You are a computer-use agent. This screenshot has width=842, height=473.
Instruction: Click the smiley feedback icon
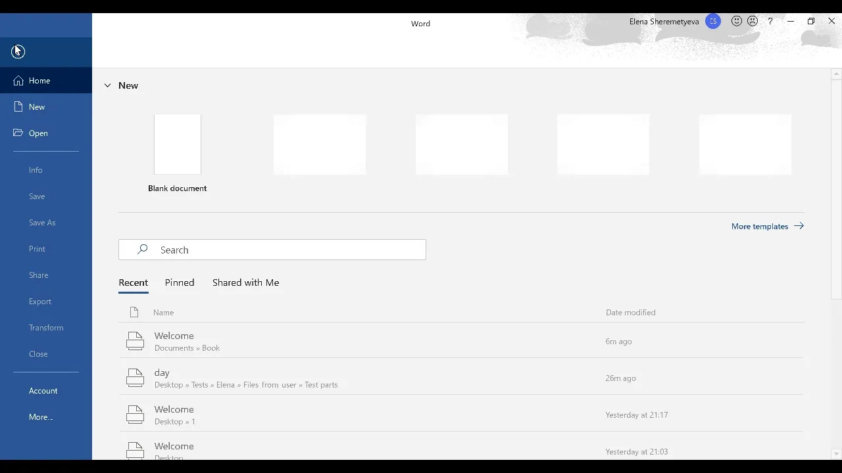[737, 20]
